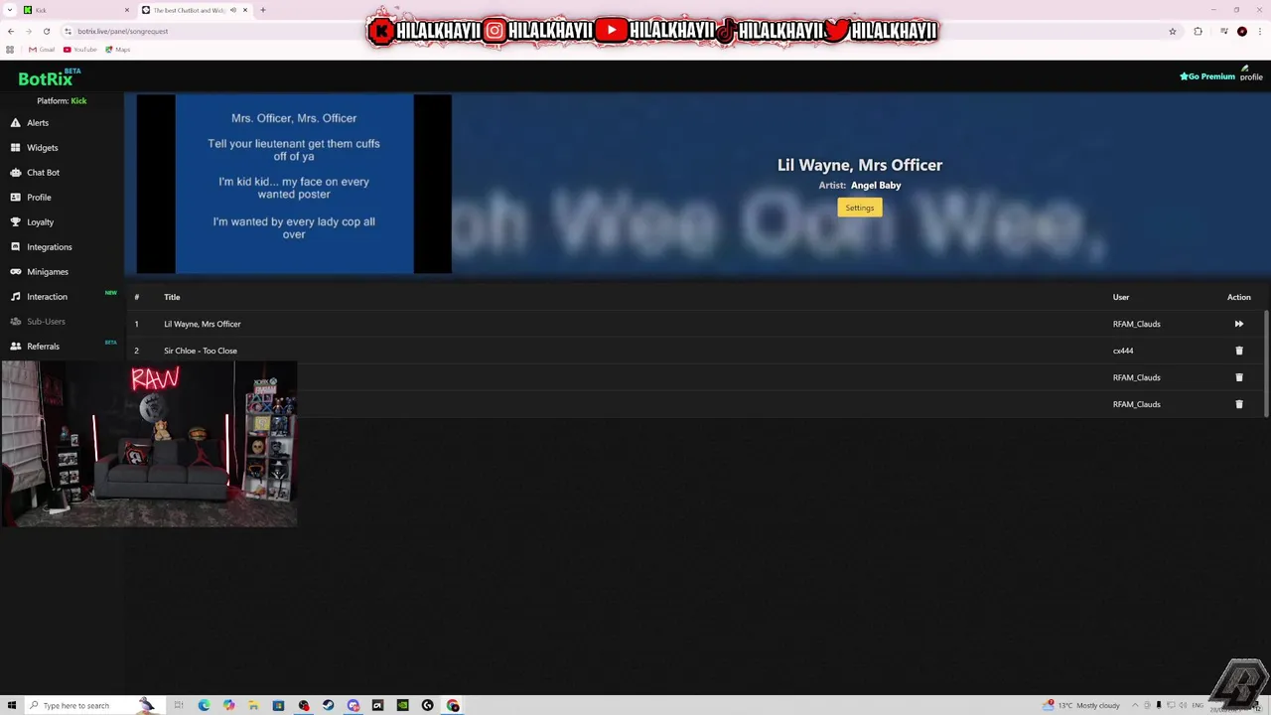The width and height of the screenshot is (1271, 715).
Task: Change the ENG input language
Action: [x=1199, y=705]
